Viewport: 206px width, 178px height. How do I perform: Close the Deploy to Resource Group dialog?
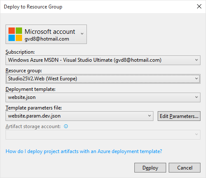pos(199,6)
